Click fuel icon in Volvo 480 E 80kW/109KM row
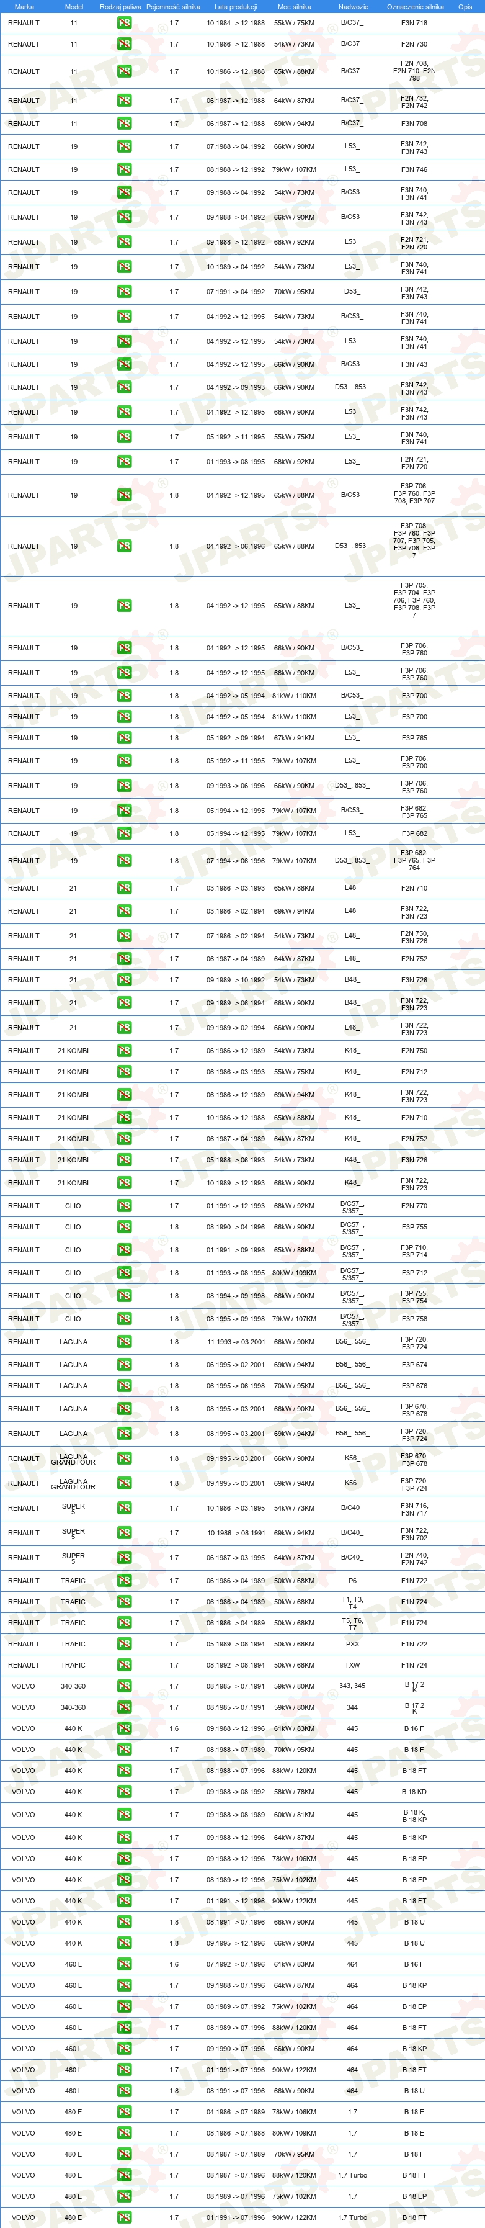Image resolution: width=485 pixels, height=2228 pixels. 125,2134
